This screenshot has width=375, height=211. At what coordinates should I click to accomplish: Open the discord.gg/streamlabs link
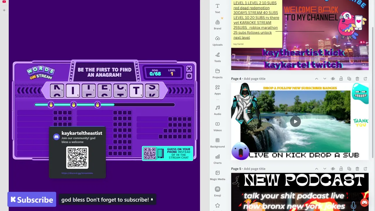tap(77, 173)
